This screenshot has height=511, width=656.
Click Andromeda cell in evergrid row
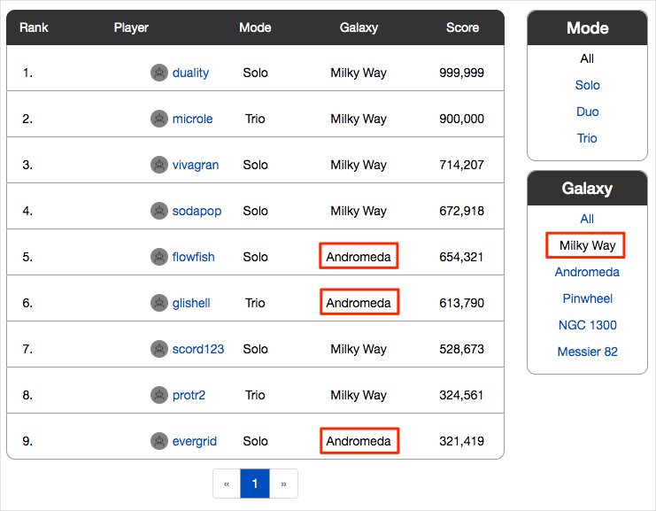tap(359, 441)
